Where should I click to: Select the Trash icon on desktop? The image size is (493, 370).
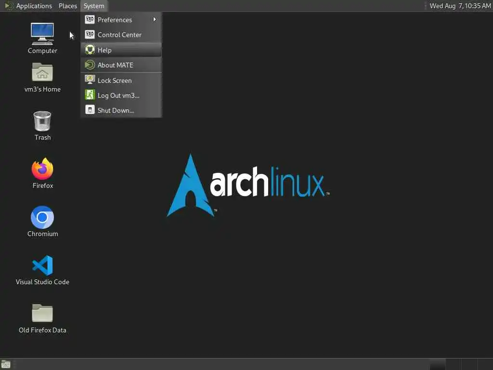[42, 121]
